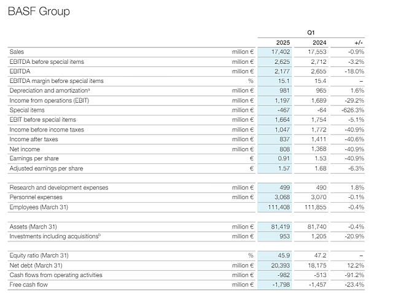Click free cash flow value -1,798
Image resolution: width=393 pixels, height=293 pixels.
point(281,284)
